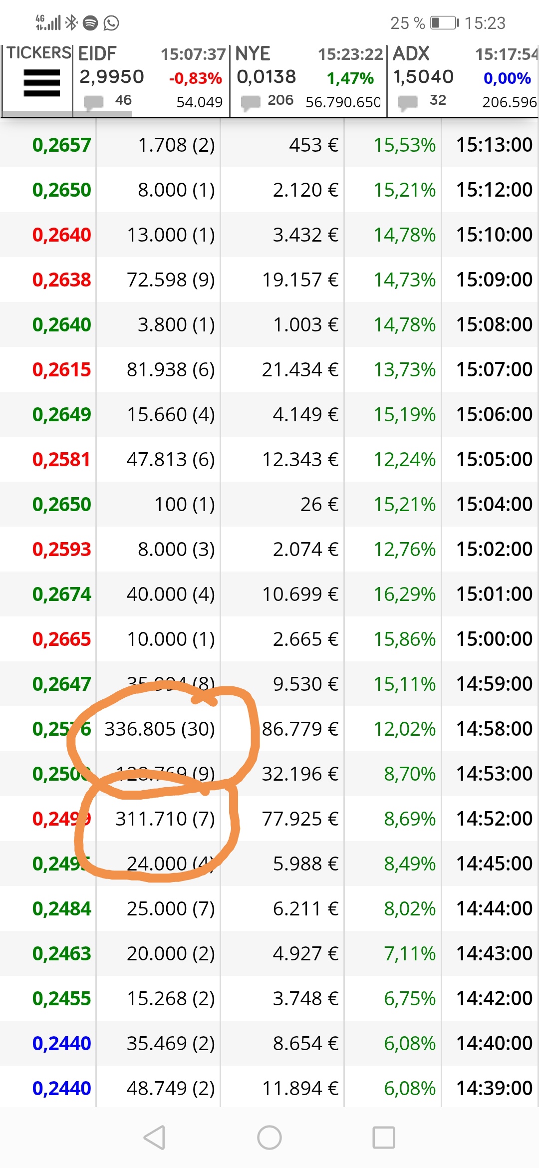Select volume 20.000 (2)
The image size is (539, 1168).
click(171, 953)
